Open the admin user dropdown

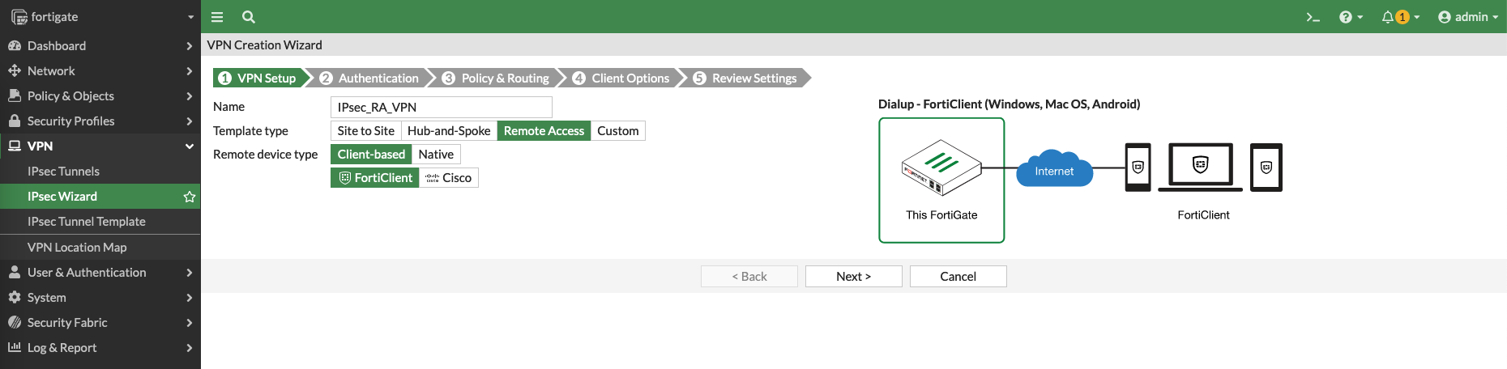point(1467,17)
